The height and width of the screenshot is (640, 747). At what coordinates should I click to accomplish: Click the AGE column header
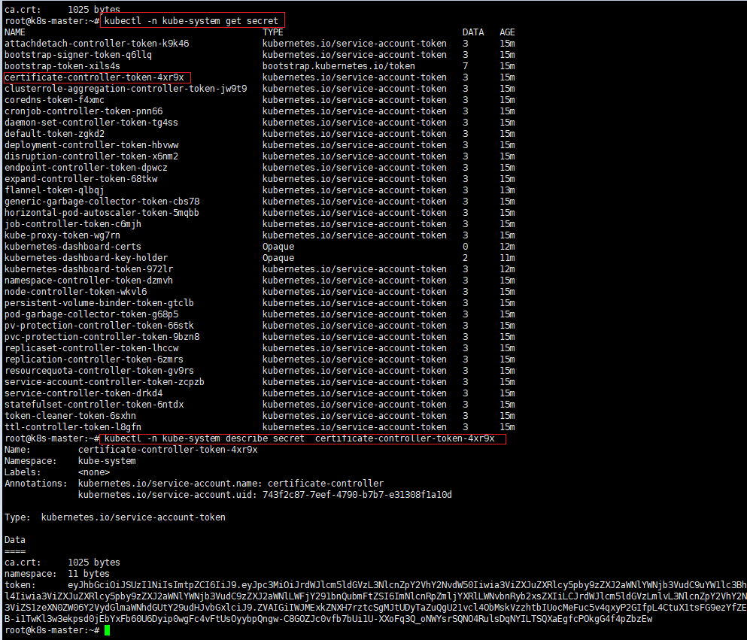507,32
